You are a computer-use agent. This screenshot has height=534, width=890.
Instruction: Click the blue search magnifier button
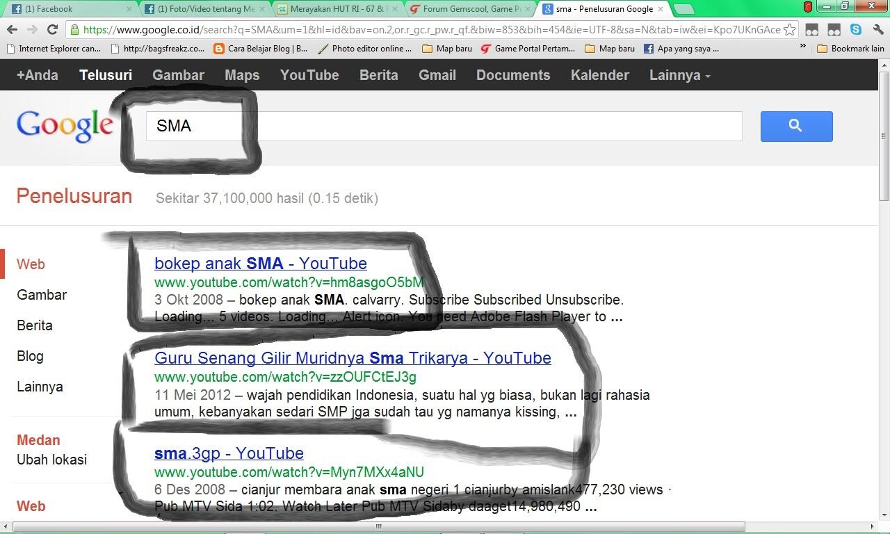tap(796, 126)
